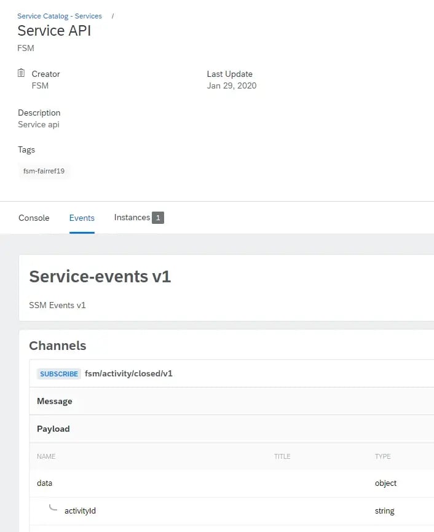Click the NAME column header
Screen dimensions: 434x532
[46, 456]
